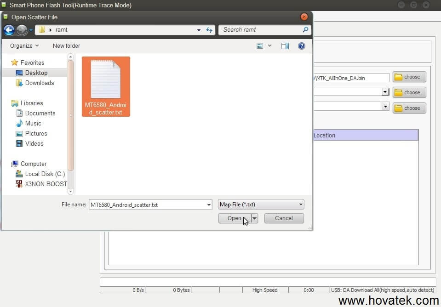Open the Help icon in the dialog toolbar
Screen dimensions: 441x307
click(x=301, y=46)
